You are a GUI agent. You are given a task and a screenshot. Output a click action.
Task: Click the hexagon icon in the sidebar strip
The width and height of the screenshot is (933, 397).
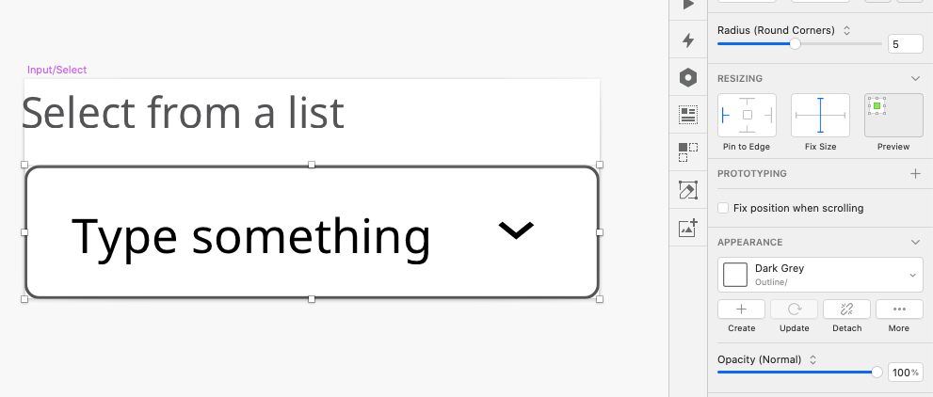tap(688, 78)
